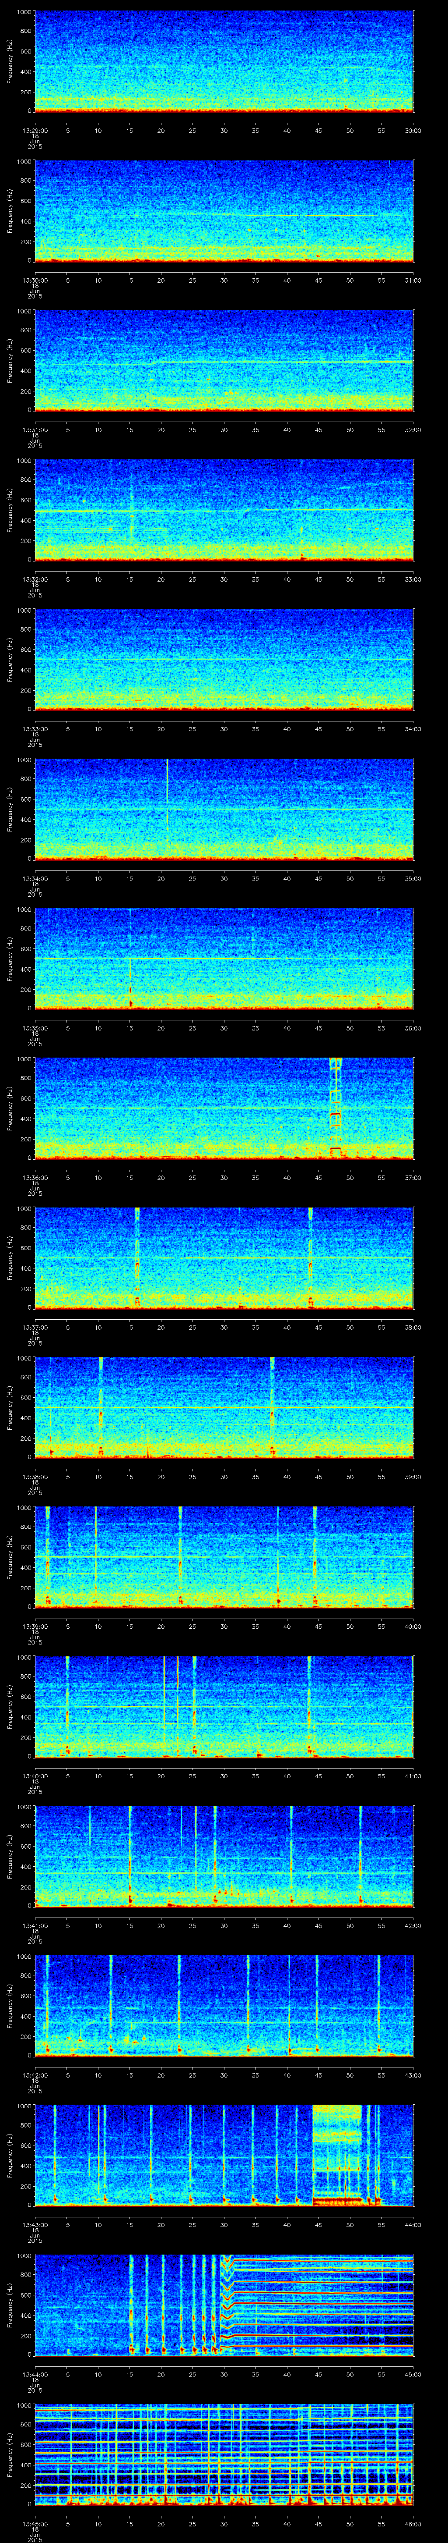The width and height of the screenshot is (448, 2543).
Task: Select the spectrogram panel starting at 13:36:00
Action: pyautogui.click(x=224, y=1108)
